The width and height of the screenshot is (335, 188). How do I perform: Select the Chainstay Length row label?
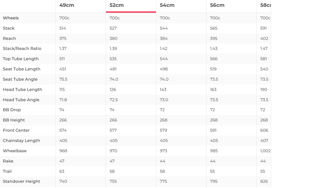pyautogui.click(x=21, y=140)
